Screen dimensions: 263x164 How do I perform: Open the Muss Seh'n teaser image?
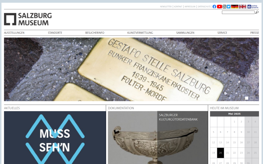(x=55, y=138)
